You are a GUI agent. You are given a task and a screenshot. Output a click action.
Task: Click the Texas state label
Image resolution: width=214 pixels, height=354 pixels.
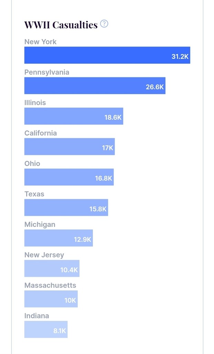34,194
